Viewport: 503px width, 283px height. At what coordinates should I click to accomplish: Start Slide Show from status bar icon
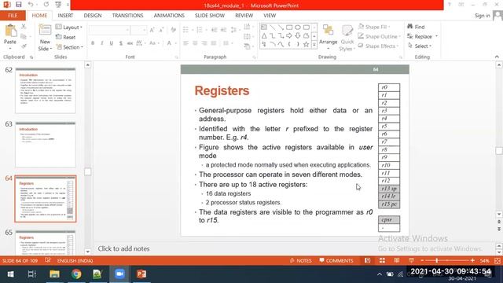(x=411, y=260)
